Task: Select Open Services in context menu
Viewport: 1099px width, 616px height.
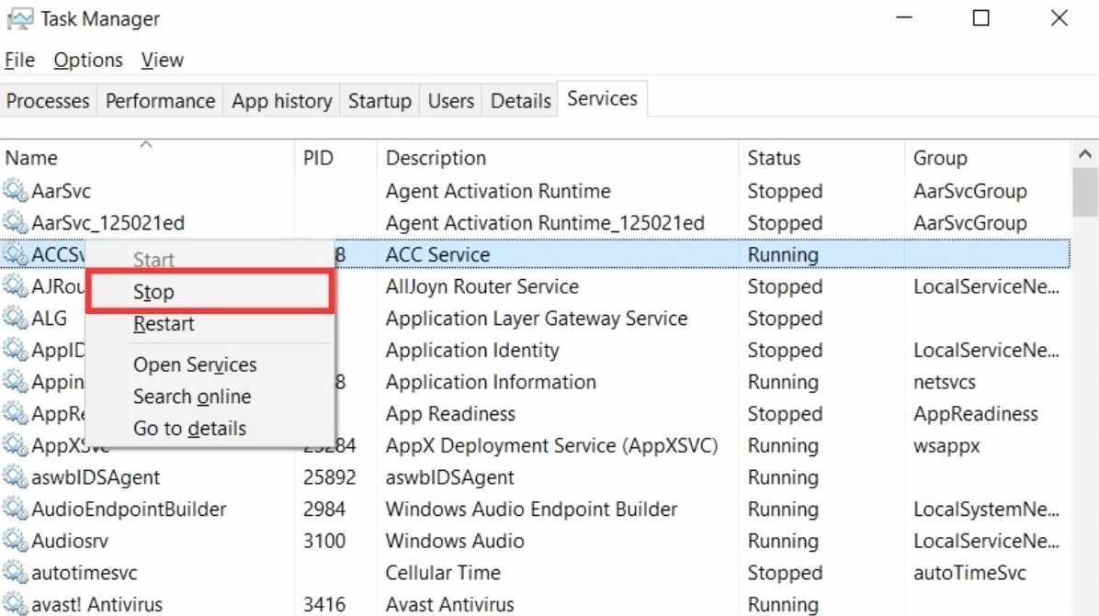Action: 195,364
